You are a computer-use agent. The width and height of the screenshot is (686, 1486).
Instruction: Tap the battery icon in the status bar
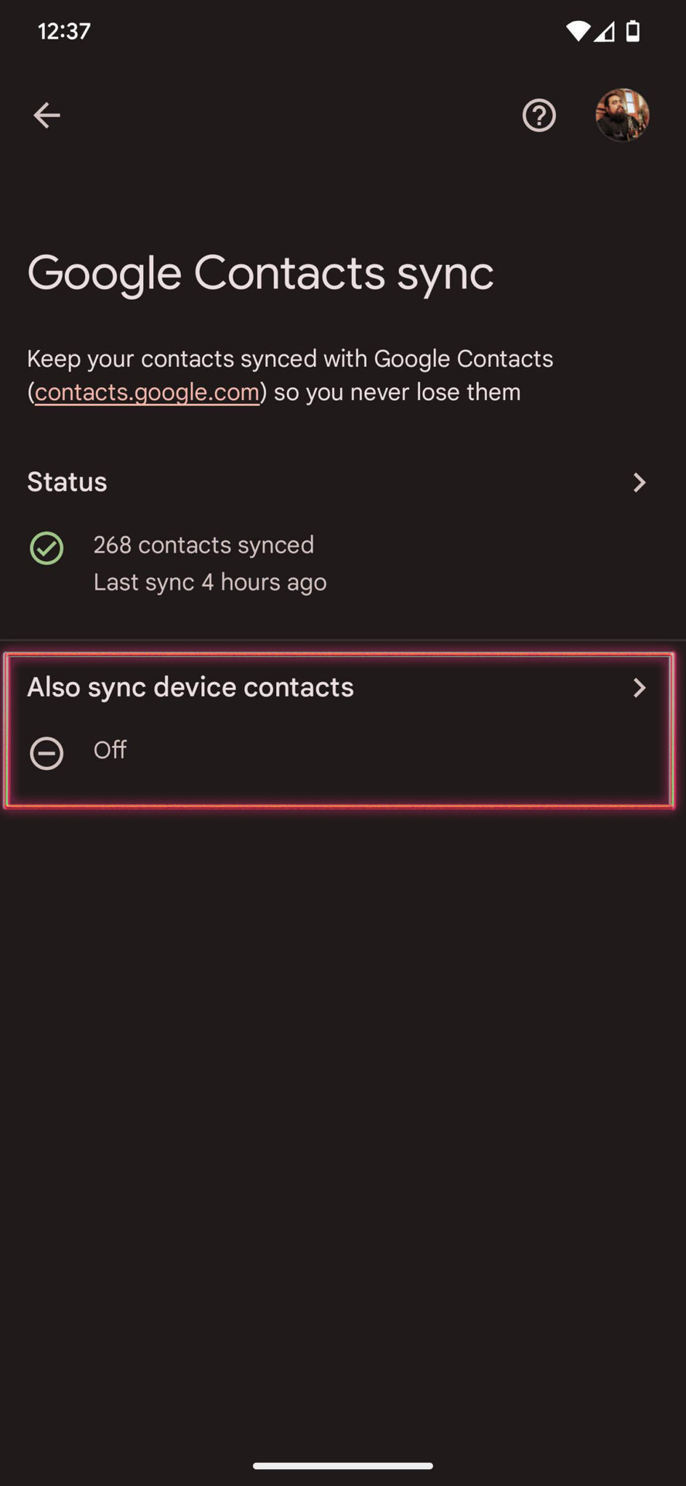pyautogui.click(x=633, y=31)
